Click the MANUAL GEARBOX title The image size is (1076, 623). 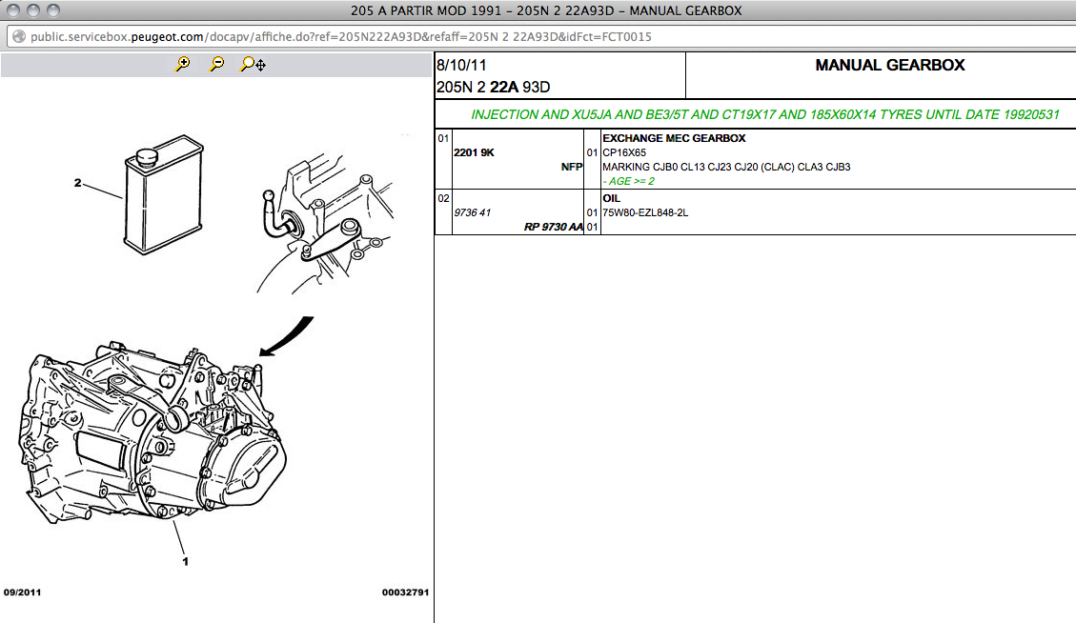pyautogui.click(x=890, y=65)
